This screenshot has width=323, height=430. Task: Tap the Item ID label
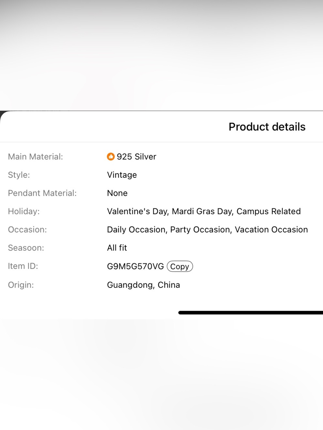(x=23, y=266)
